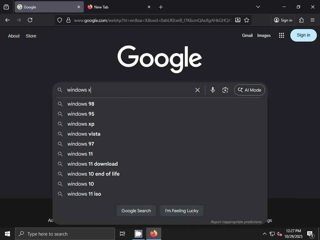Bookmark this page with the star
The image size is (320, 240).
[247, 20]
